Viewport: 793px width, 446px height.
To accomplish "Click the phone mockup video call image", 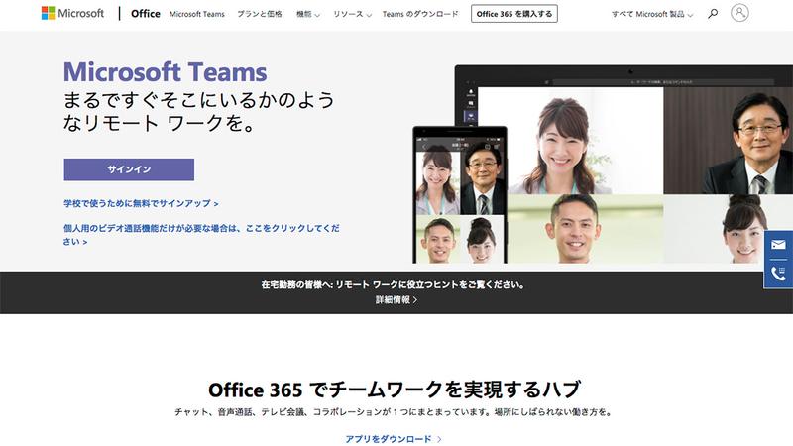I will click(460, 194).
